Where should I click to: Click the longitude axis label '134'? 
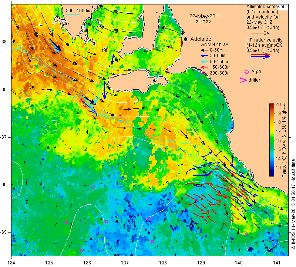pyautogui.click(x=11, y=263)
